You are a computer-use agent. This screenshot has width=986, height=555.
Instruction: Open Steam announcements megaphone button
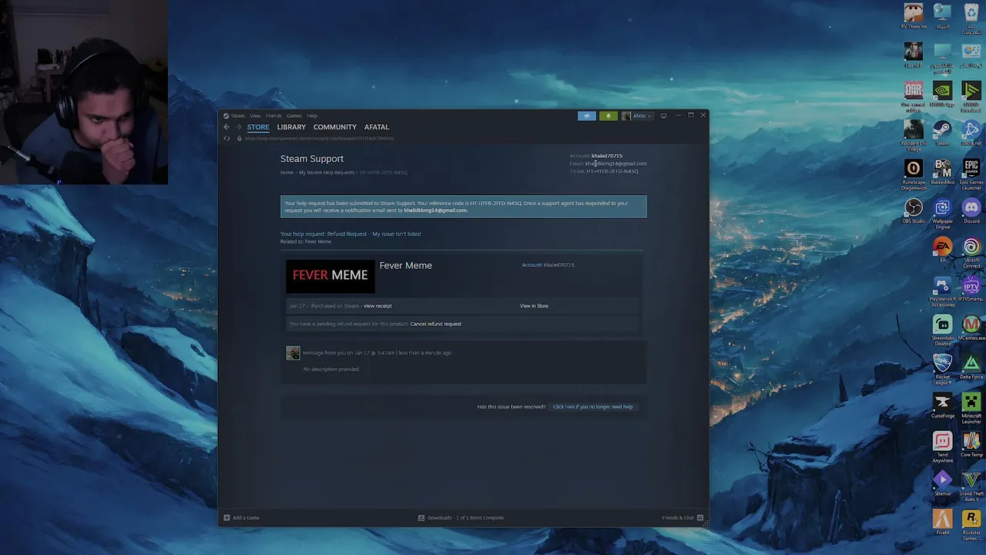pyautogui.click(x=587, y=116)
